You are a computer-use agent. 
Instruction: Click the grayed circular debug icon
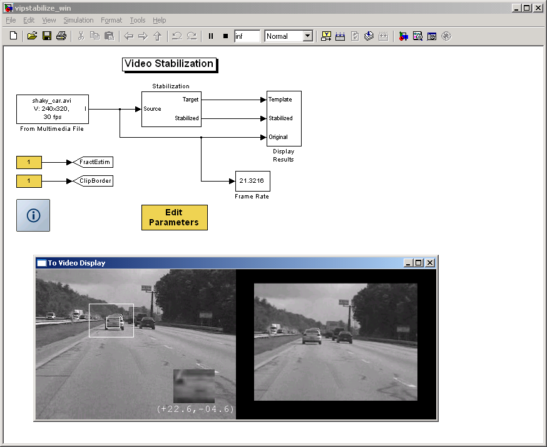446,36
